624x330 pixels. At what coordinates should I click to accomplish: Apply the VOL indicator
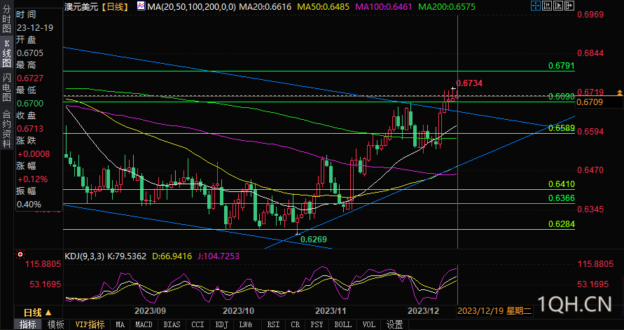[369, 324]
